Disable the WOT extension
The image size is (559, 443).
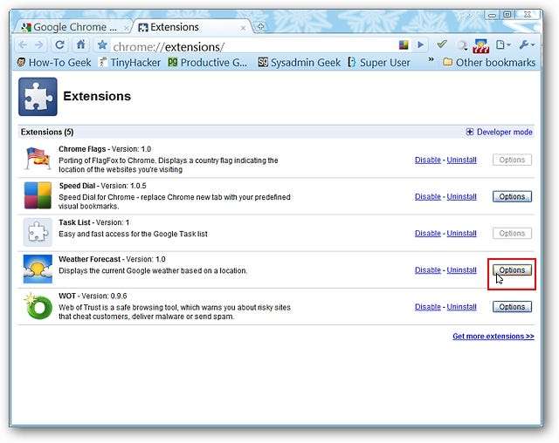coord(428,307)
